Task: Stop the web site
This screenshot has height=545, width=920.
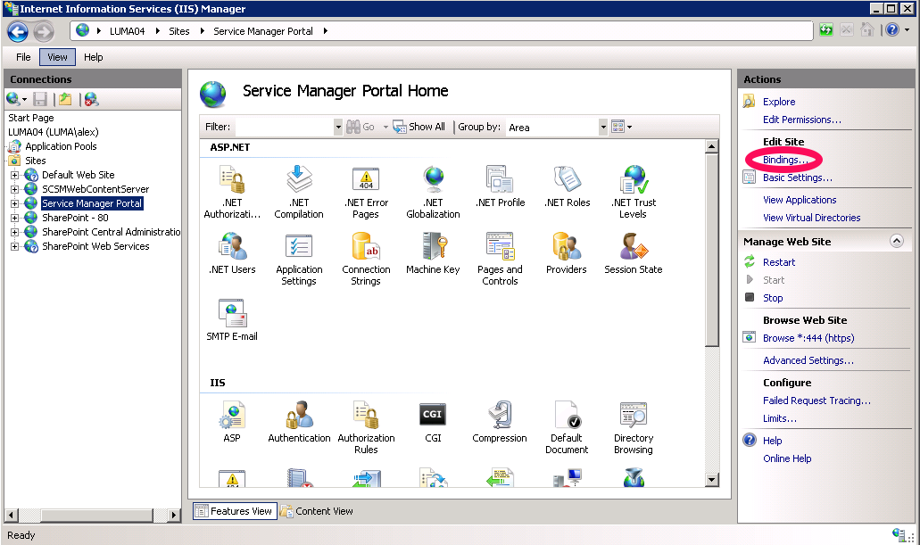Action: pos(773,298)
